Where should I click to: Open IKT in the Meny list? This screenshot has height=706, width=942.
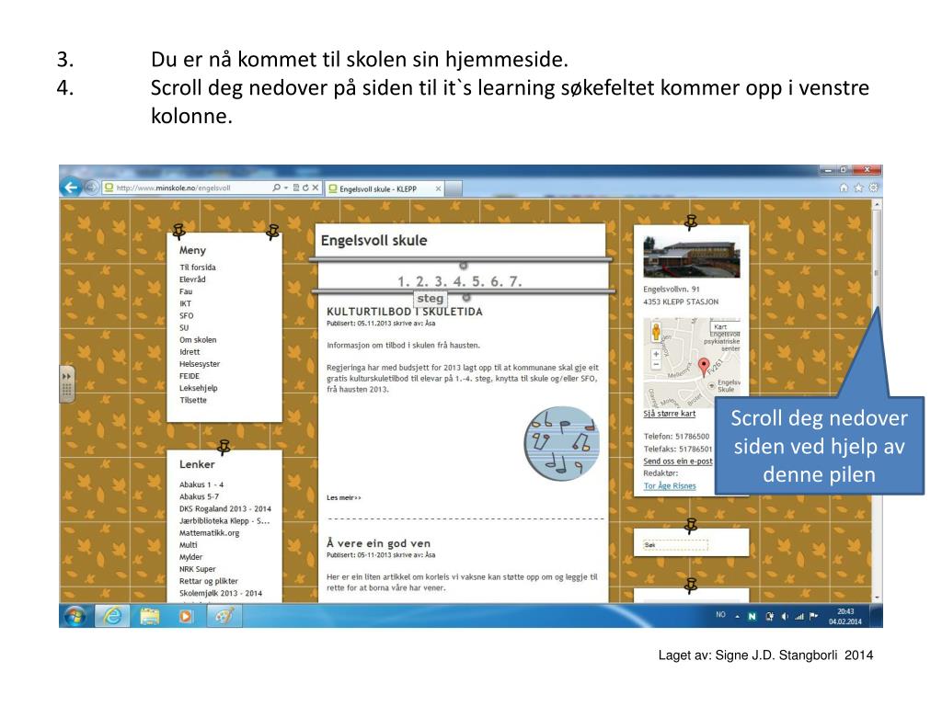click(185, 303)
